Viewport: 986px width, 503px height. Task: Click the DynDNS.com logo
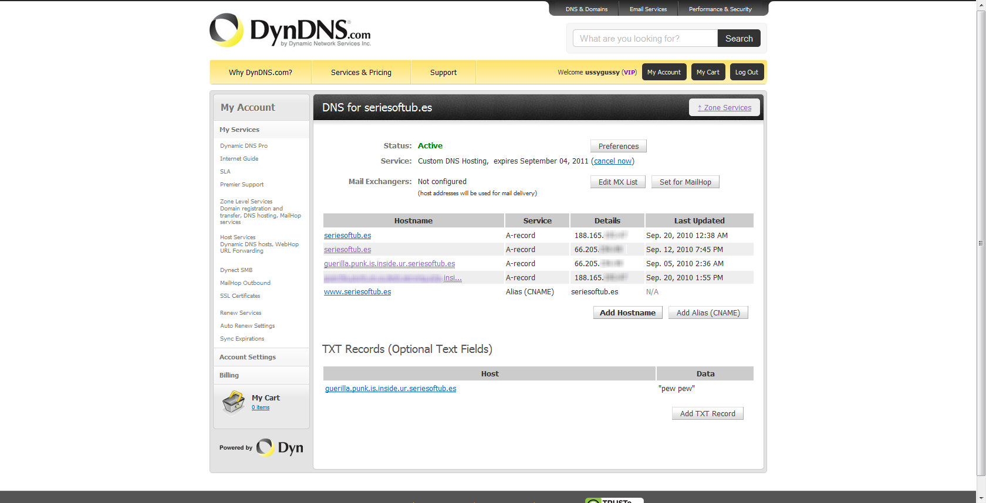point(290,30)
